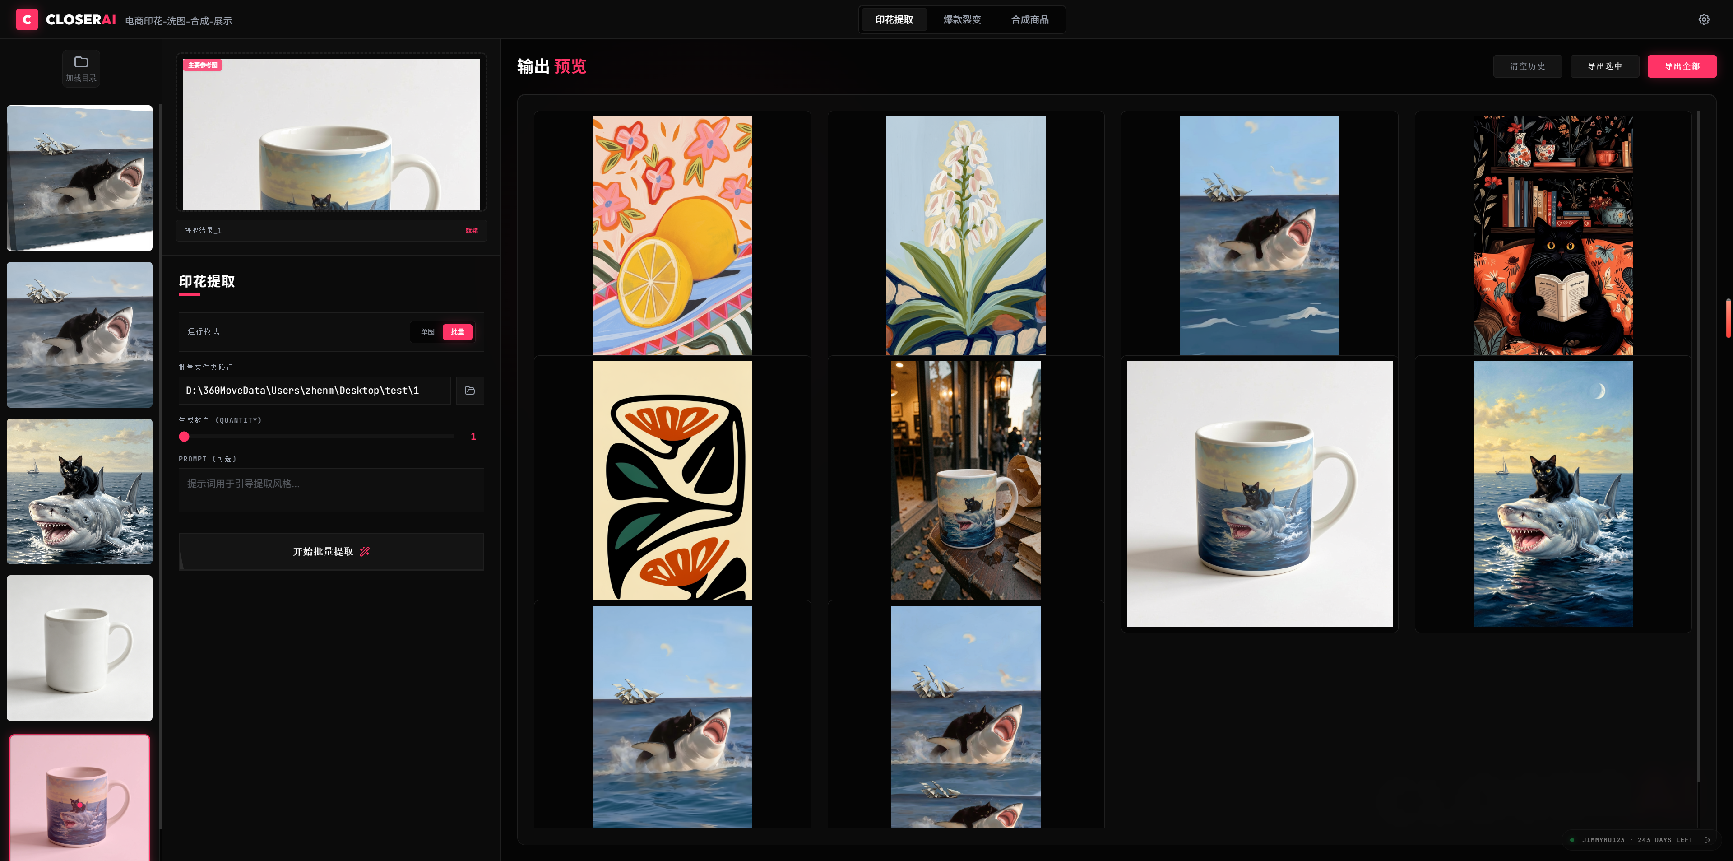Click the magic wand icon on start button
This screenshot has width=1733, height=861.
point(365,551)
